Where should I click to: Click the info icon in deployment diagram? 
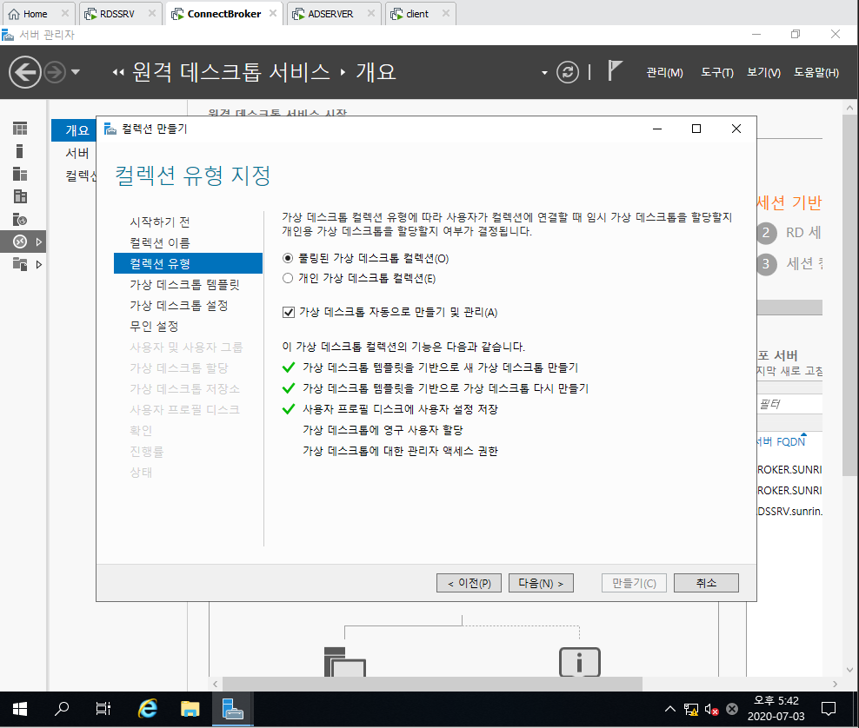(580, 662)
